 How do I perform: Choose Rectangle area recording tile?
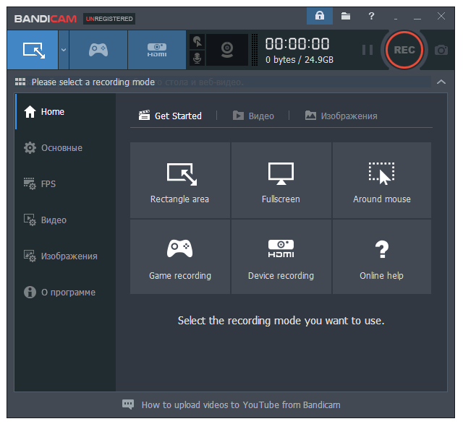coord(180,180)
